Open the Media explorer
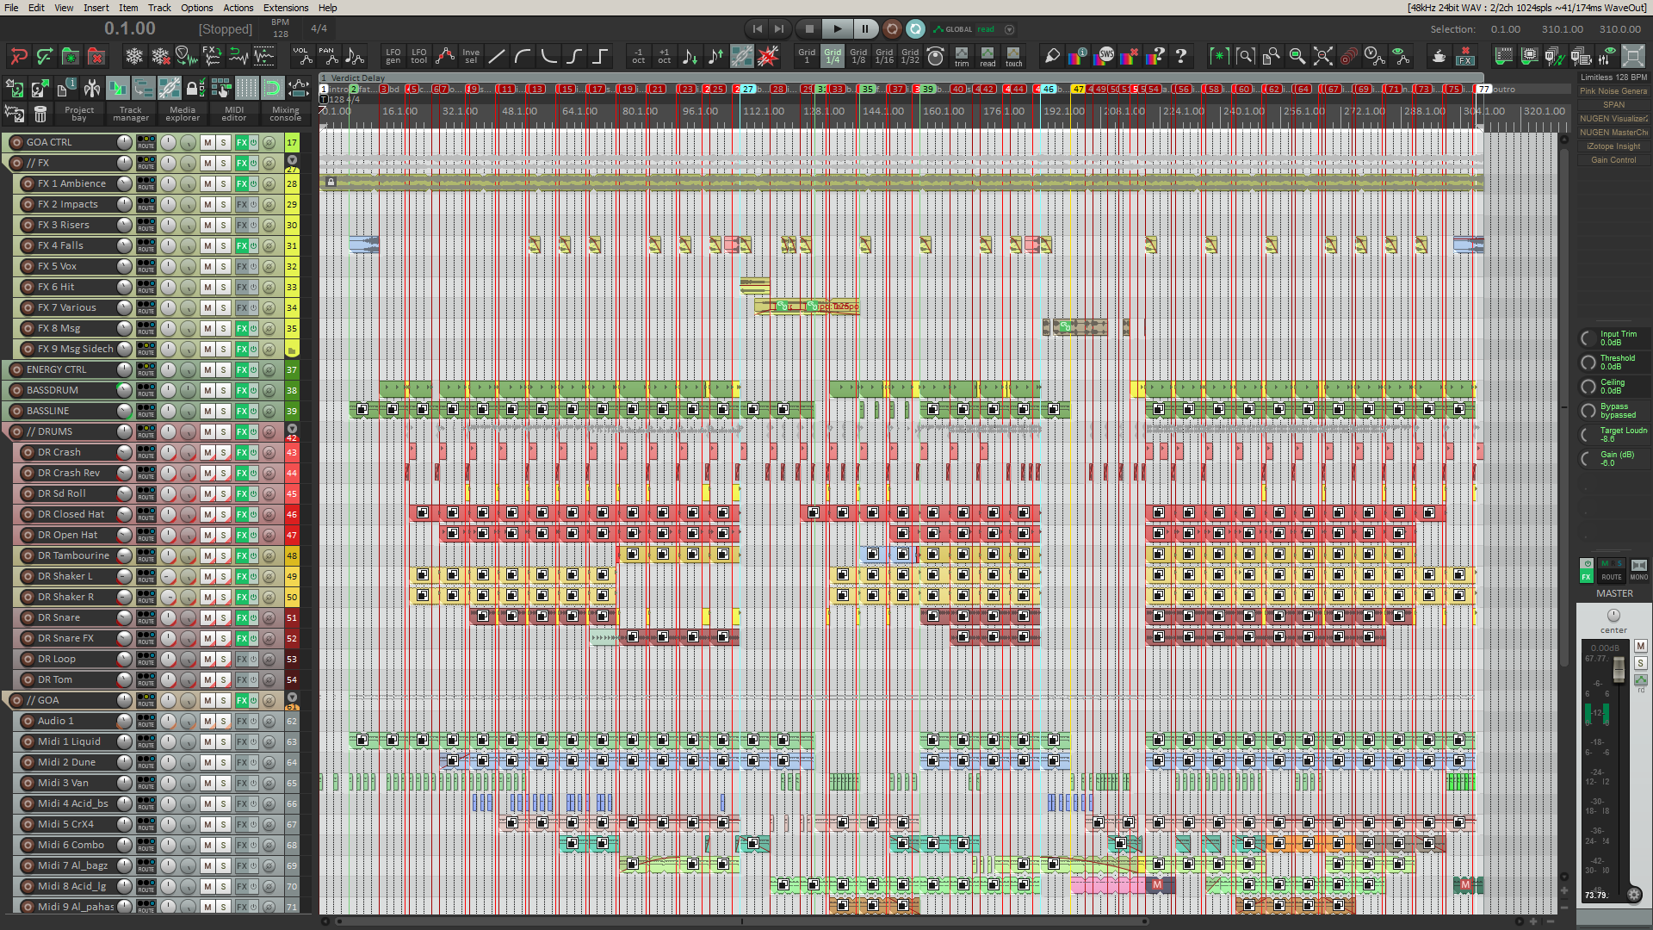This screenshot has height=930, width=1653. click(183, 114)
